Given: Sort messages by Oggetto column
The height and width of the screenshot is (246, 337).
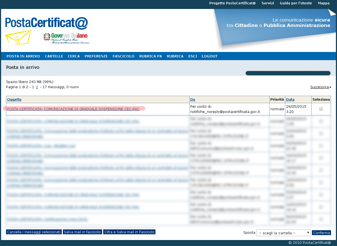Looking at the screenshot, I should (x=14, y=100).
